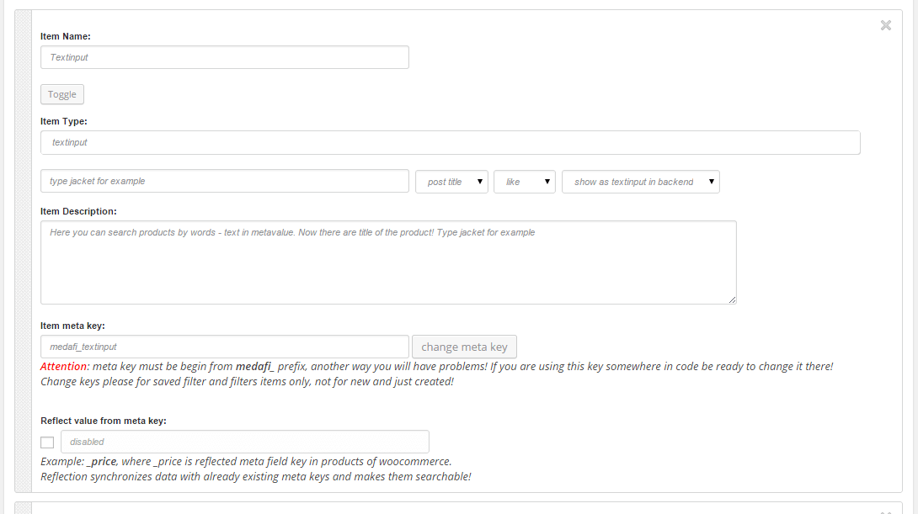Close the filter item panel with X
Viewport: 918px width, 514px height.
885,25
